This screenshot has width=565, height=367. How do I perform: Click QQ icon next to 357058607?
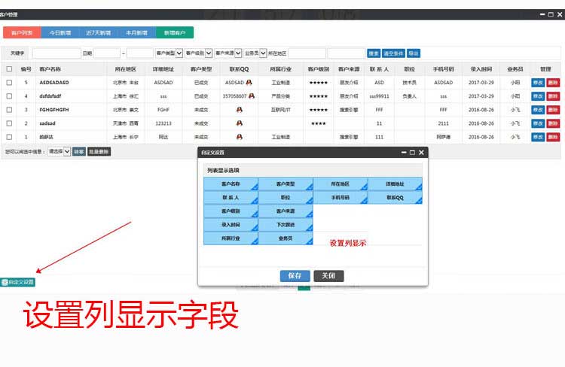tap(252, 96)
